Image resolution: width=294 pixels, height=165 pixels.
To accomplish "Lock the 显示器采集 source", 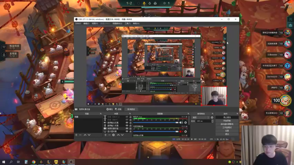I will coord(130,131).
